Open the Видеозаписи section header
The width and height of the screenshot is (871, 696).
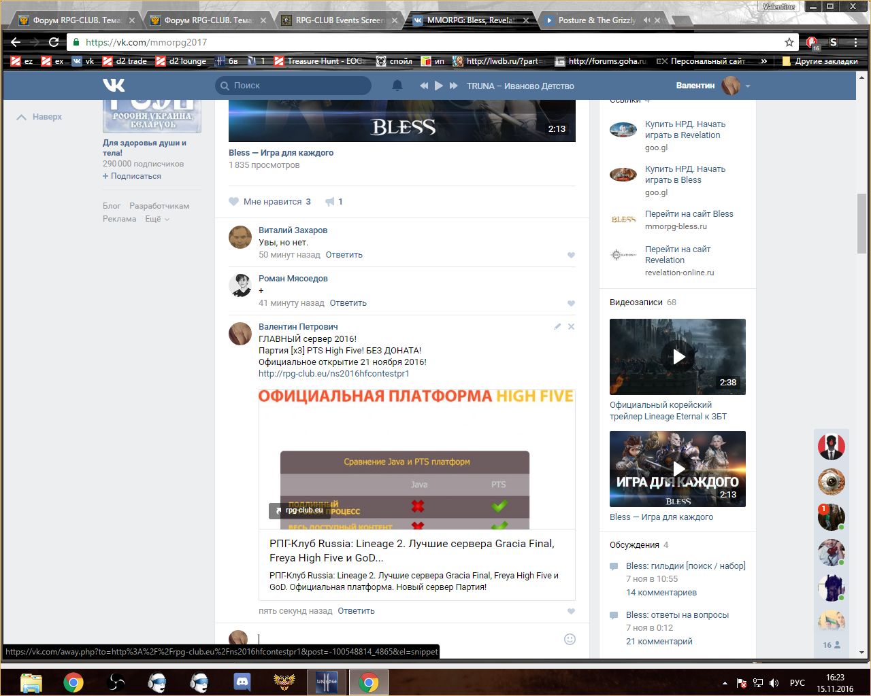643,302
